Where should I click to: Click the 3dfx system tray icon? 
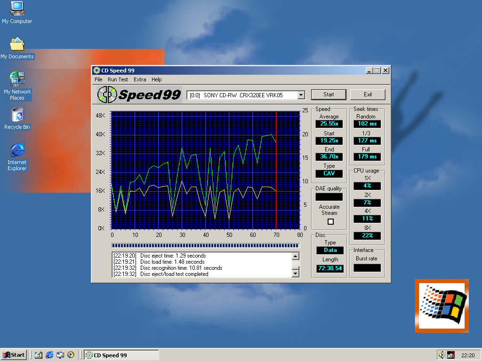[450, 355]
